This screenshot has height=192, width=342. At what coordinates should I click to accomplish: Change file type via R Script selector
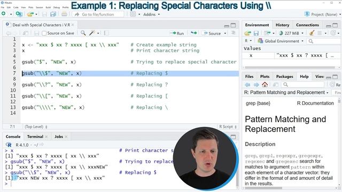pyautogui.click(x=228, y=126)
